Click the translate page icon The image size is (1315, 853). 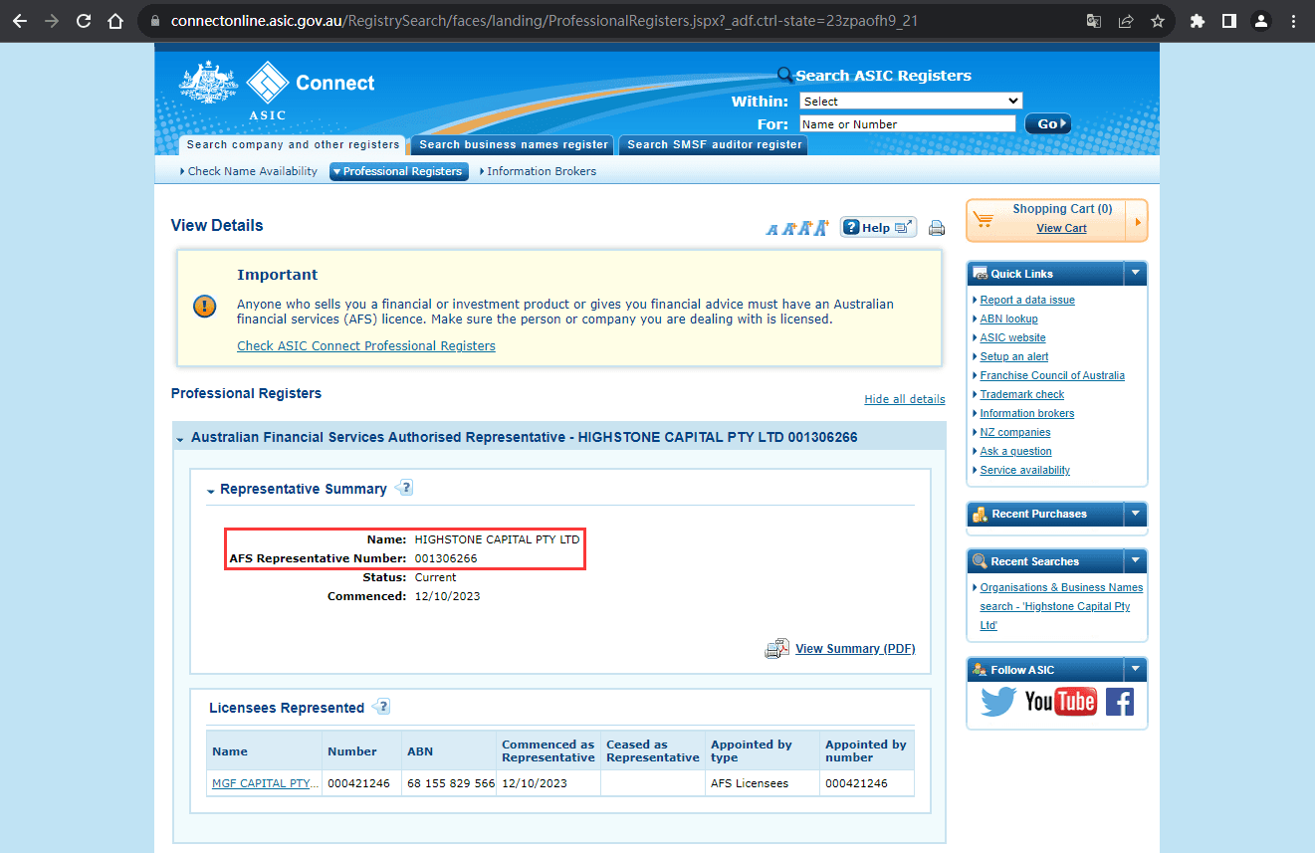[1094, 21]
